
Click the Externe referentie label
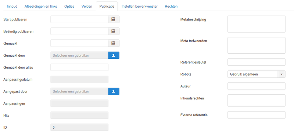click(x=194, y=115)
